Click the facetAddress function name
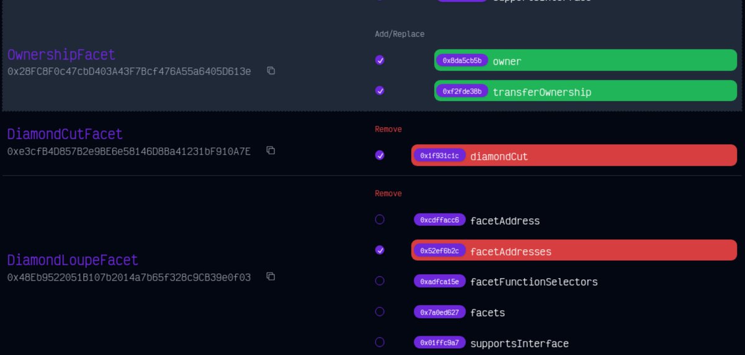 point(505,220)
